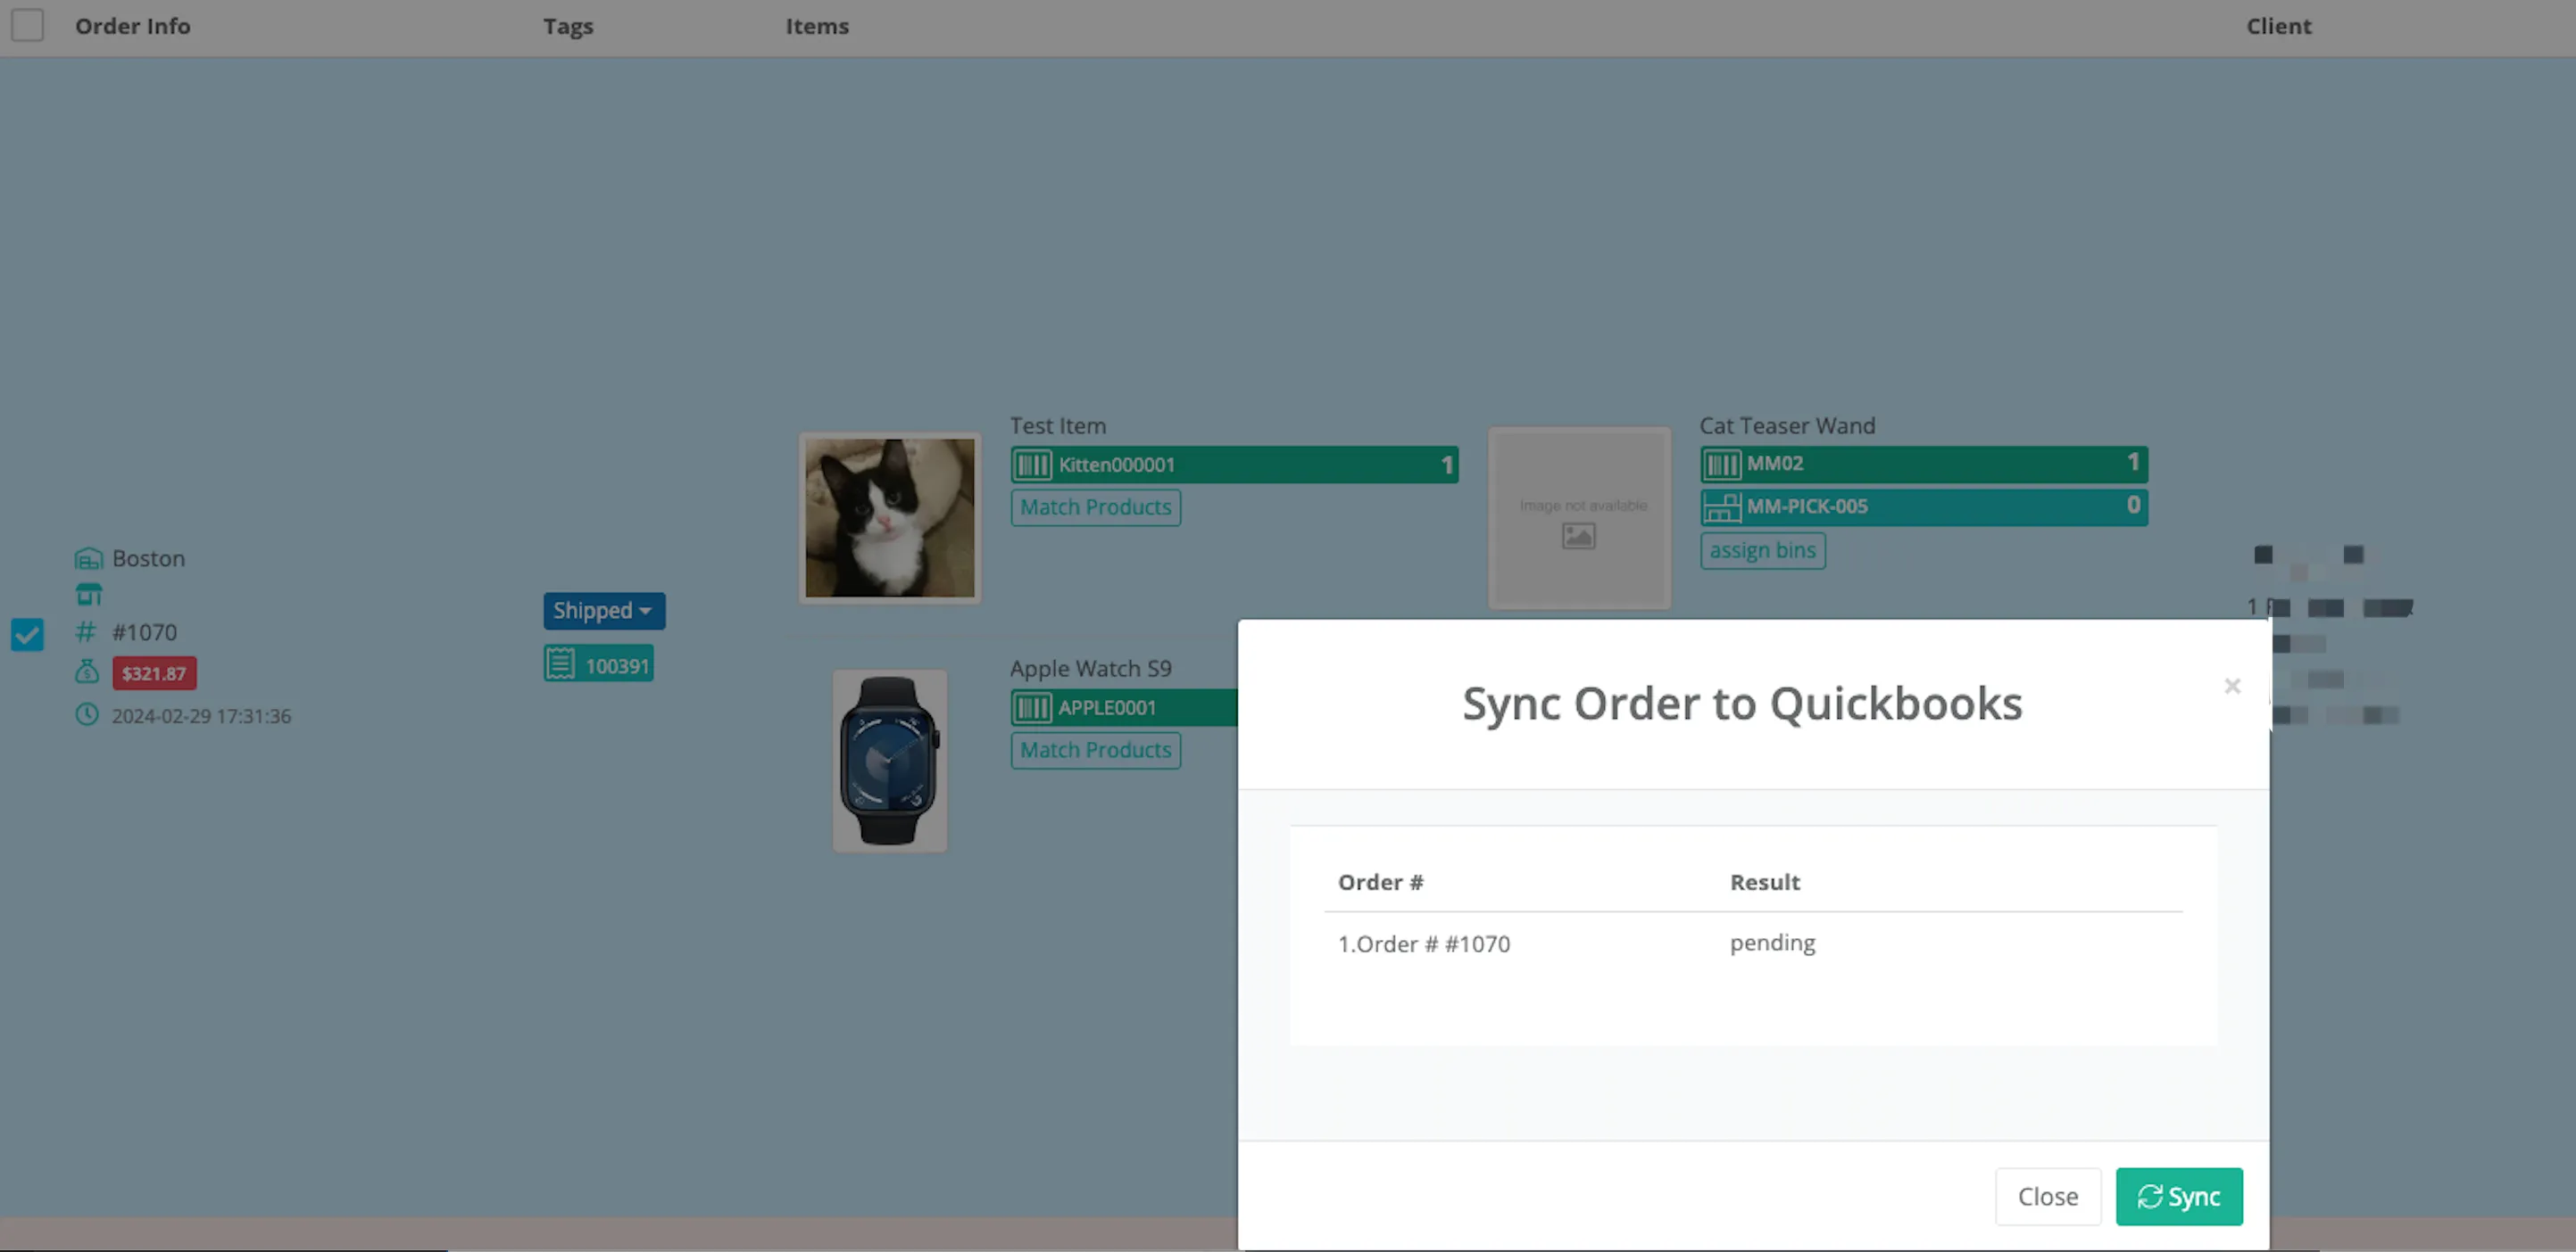Viewport: 2576px width, 1252px height.
Task: Uncheck the order #1070 checkbox
Action: (27, 635)
